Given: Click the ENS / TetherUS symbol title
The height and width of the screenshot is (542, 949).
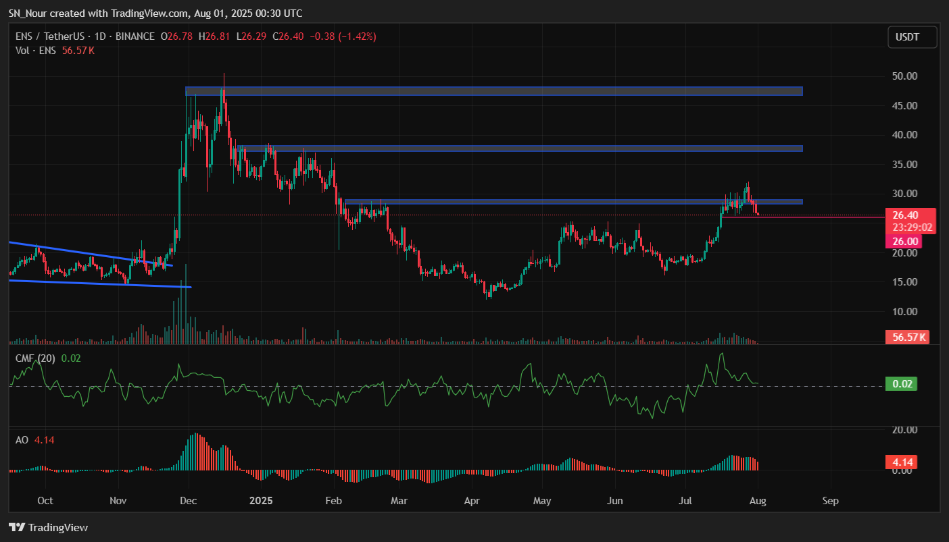Looking at the screenshot, I should 51,36.
